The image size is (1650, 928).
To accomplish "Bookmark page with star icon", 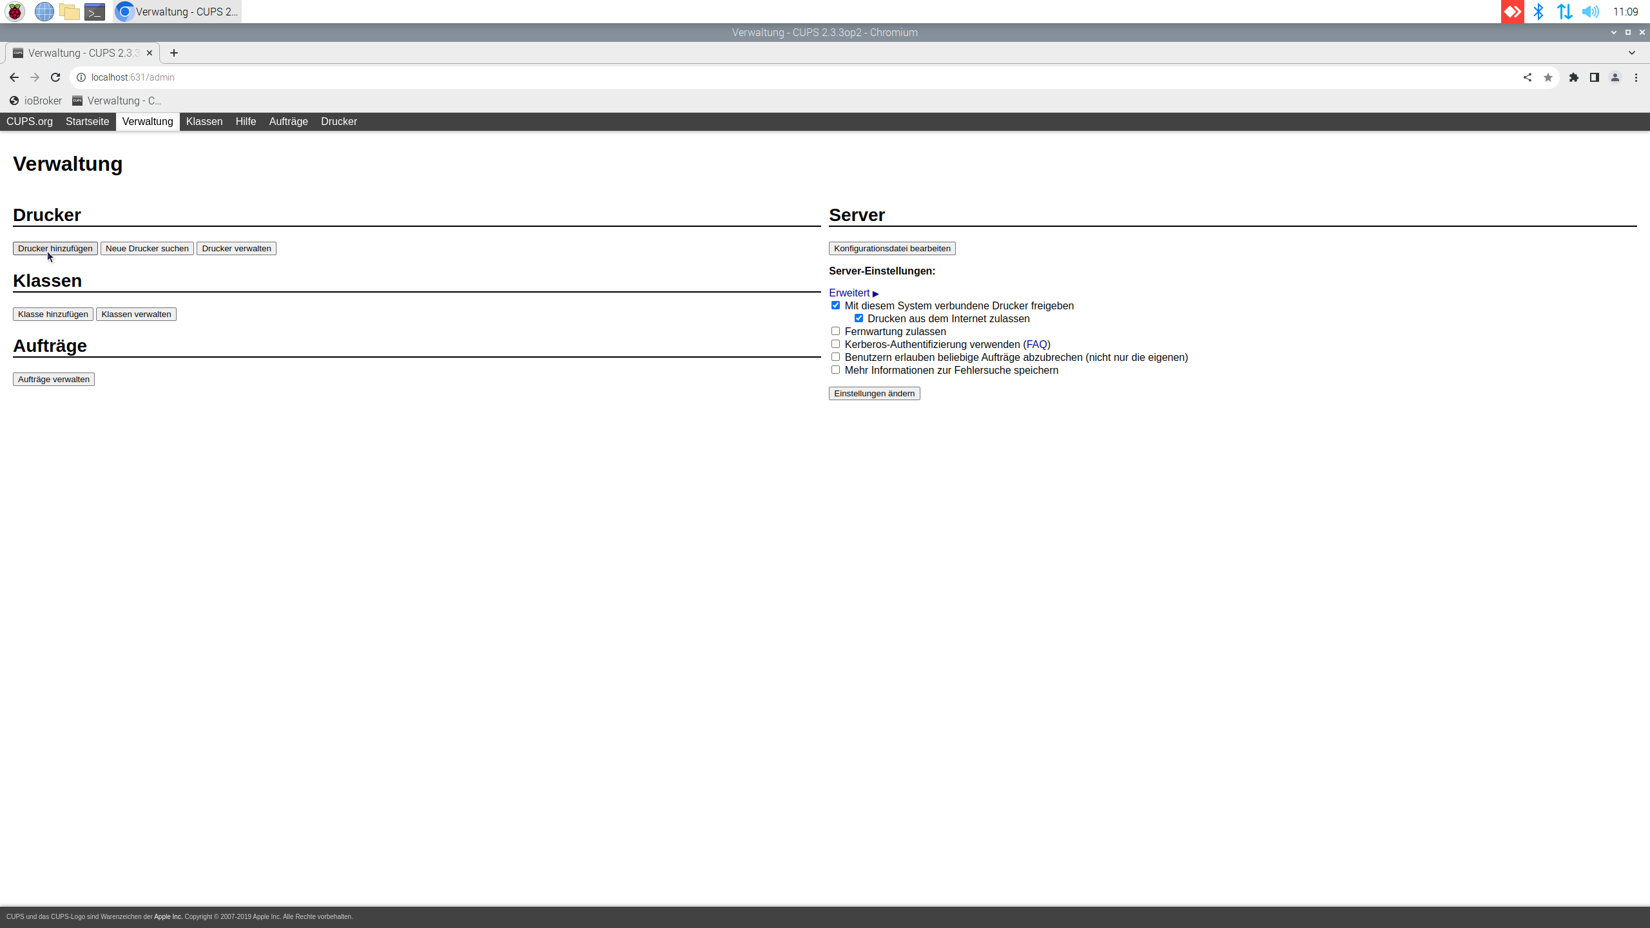I will coord(1548,77).
